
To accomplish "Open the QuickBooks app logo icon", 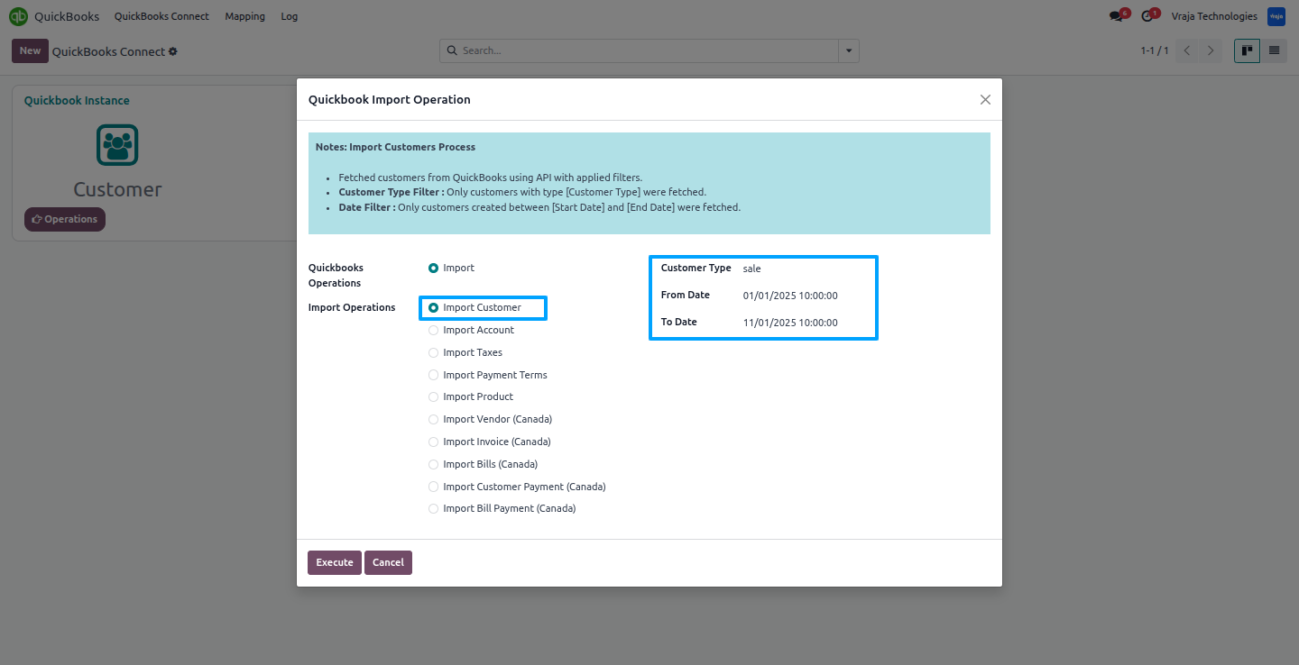I will tap(18, 16).
